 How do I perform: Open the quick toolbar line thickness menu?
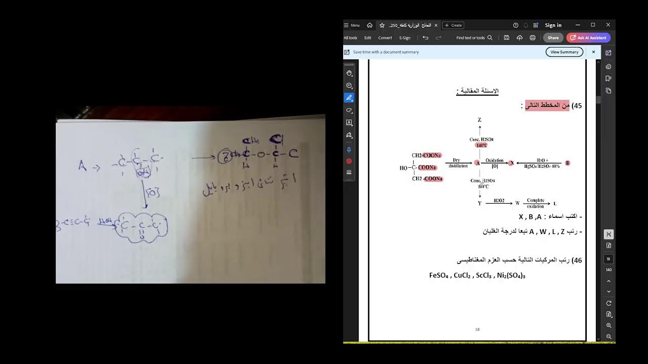[x=349, y=172]
